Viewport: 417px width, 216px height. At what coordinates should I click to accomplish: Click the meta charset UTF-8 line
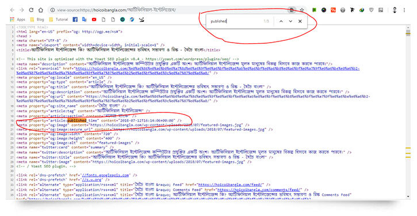(42, 40)
